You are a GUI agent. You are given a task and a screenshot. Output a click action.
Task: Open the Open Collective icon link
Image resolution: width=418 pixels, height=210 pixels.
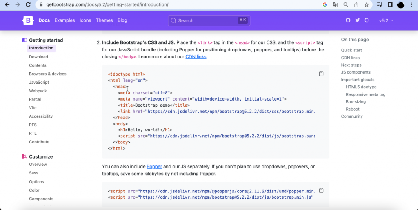point(367,20)
